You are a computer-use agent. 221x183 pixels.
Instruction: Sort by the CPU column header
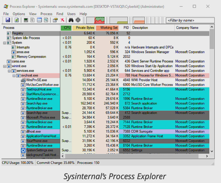tap(66, 28)
